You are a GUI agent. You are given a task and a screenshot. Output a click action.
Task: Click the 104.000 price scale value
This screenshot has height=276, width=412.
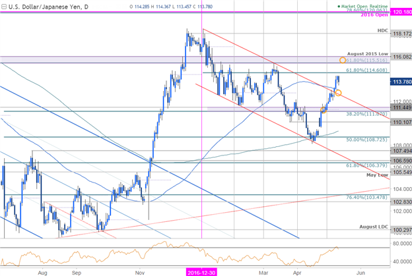click(402, 189)
